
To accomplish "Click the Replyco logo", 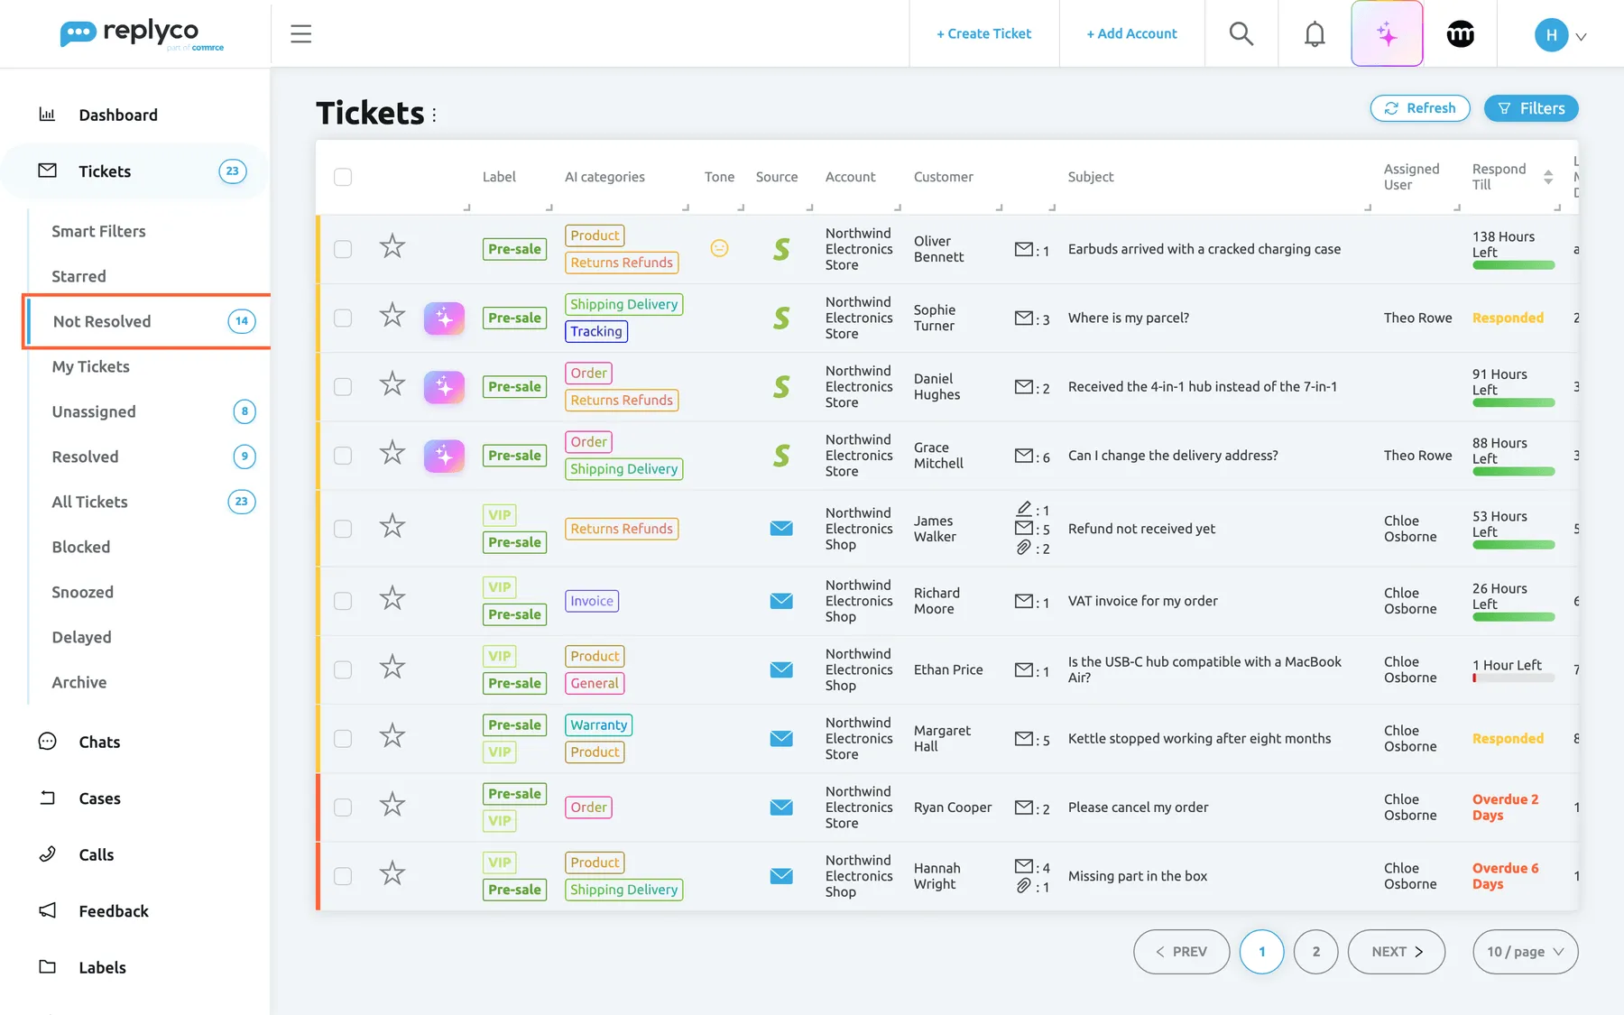I will (x=142, y=34).
